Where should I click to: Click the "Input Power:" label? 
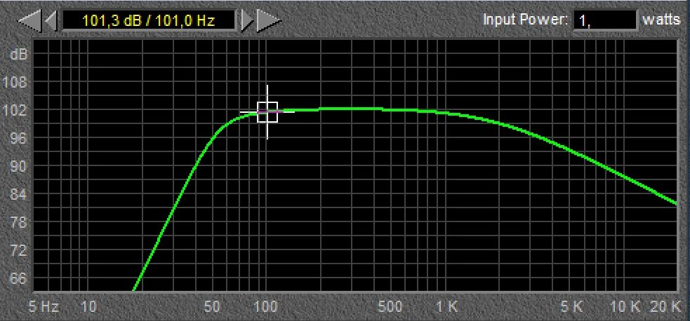[525, 20]
